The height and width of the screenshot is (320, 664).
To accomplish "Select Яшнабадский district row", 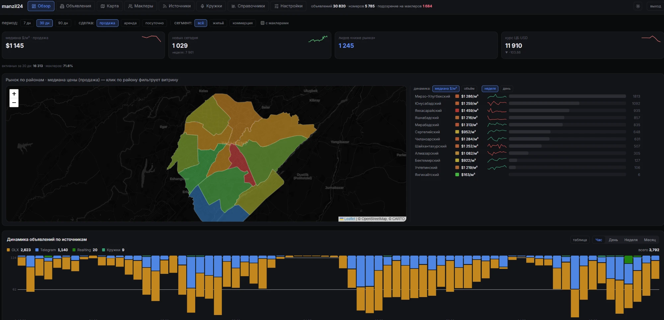I will click(527, 118).
